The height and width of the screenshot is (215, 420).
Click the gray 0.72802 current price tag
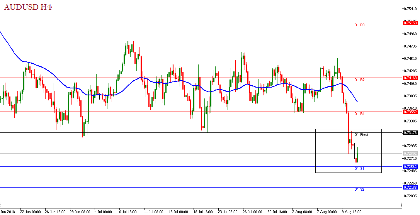point(410,154)
